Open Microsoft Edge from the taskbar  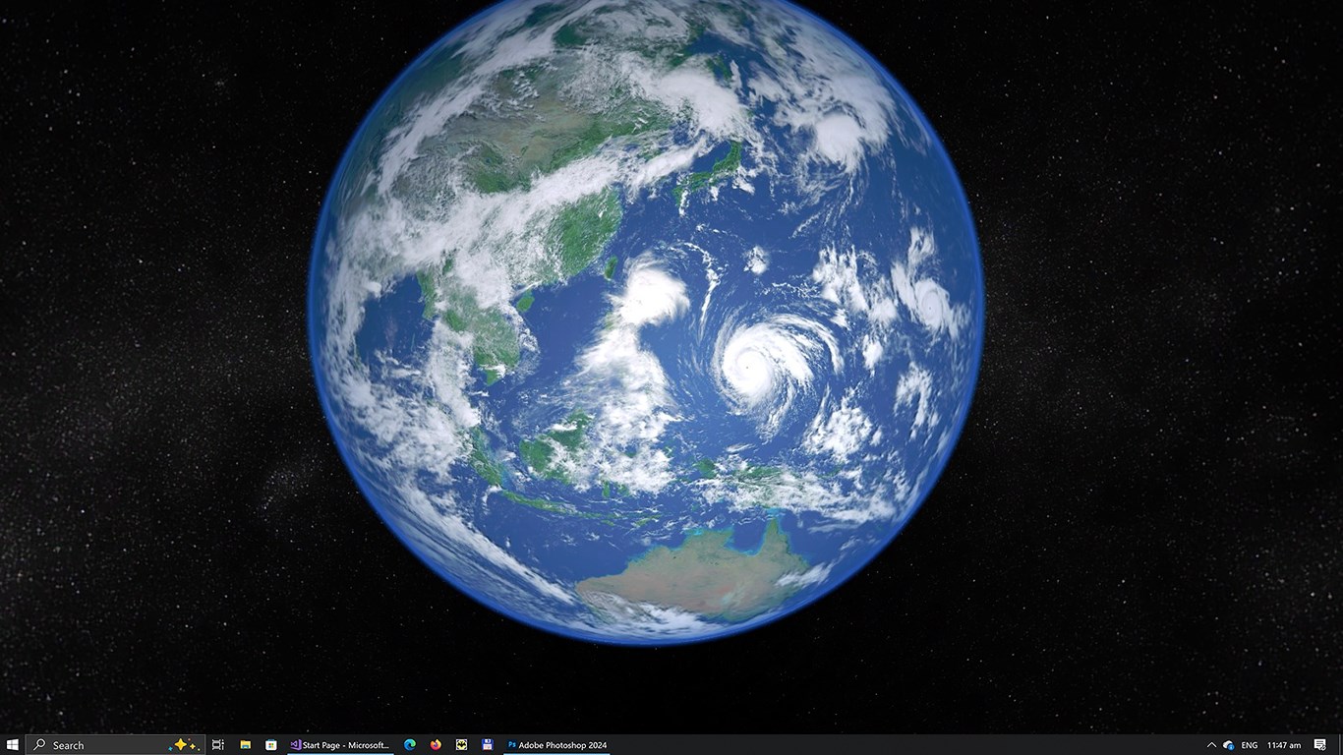410,745
